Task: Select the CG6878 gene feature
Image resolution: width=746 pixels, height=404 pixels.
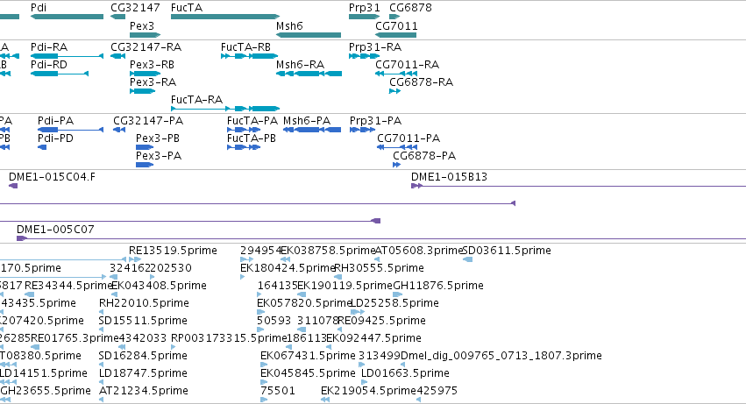Action: pyautogui.click(x=394, y=17)
